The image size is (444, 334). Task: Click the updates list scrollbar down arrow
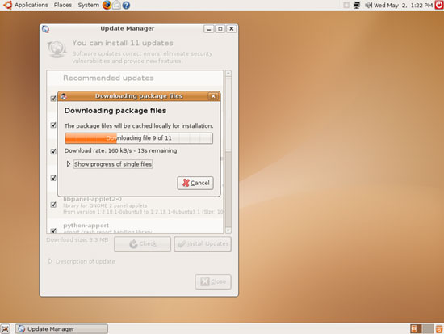point(228,230)
